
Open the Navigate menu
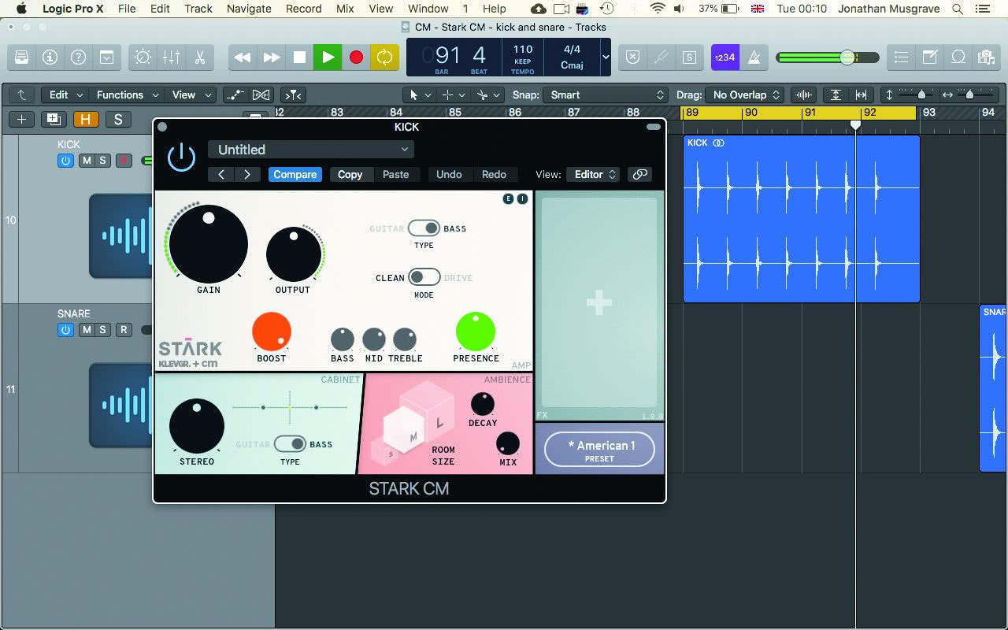[x=249, y=9]
